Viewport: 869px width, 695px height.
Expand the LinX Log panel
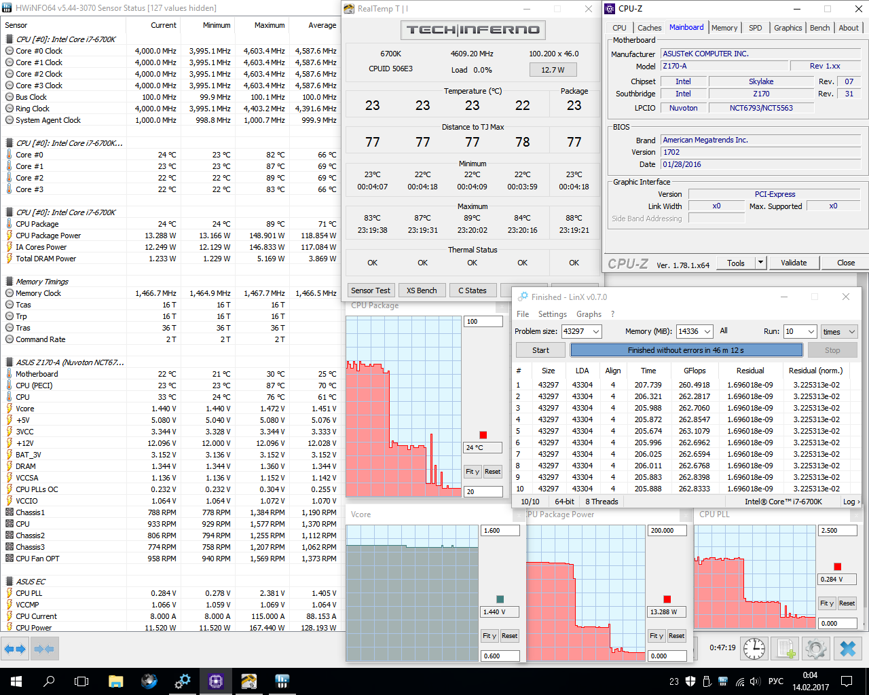pos(851,502)
